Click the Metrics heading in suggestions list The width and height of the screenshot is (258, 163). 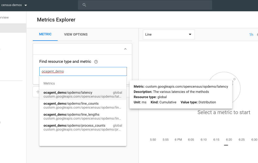pyautogui.click(x=49, y=83)
